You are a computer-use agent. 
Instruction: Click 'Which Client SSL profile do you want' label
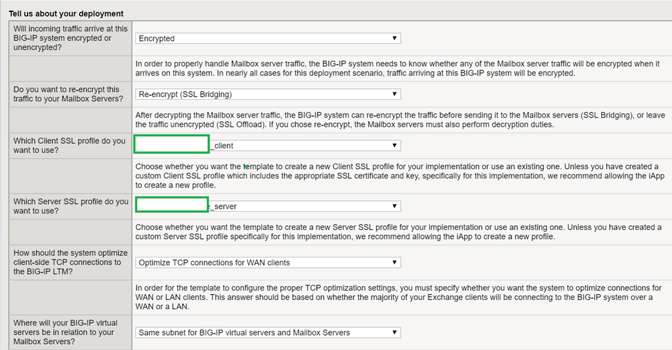click(x=70, y=145)
